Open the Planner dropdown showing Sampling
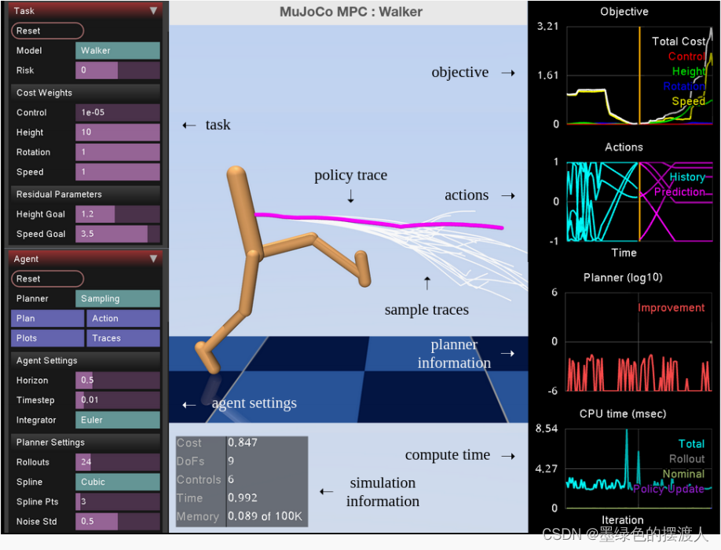Image resolution: width=721 pixels, height=550 pixels. pos(118,299)
